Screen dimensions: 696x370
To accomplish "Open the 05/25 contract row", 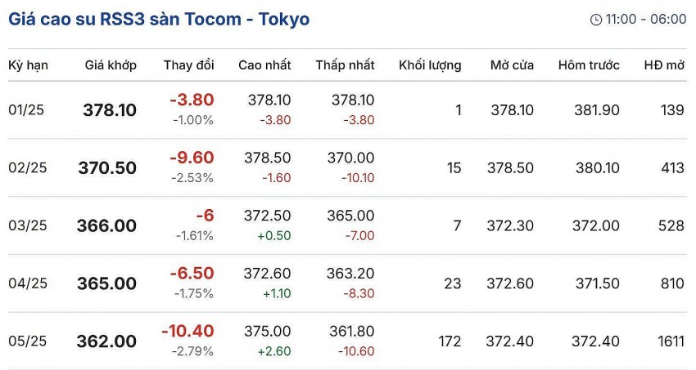I will pyautogui.click(x=28, y=341).
